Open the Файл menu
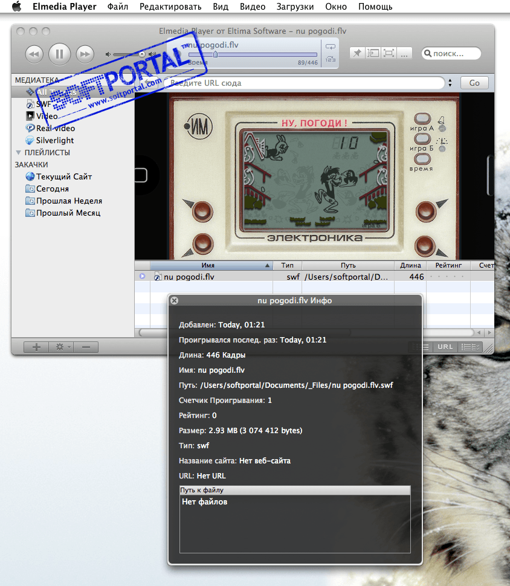The width and height of the screenshot is (510, 586). tap(117, 7)
